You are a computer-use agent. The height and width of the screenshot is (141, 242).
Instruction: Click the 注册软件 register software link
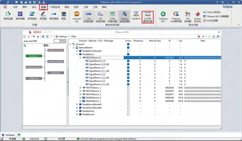pyautogui.click(x=37, y=32)
